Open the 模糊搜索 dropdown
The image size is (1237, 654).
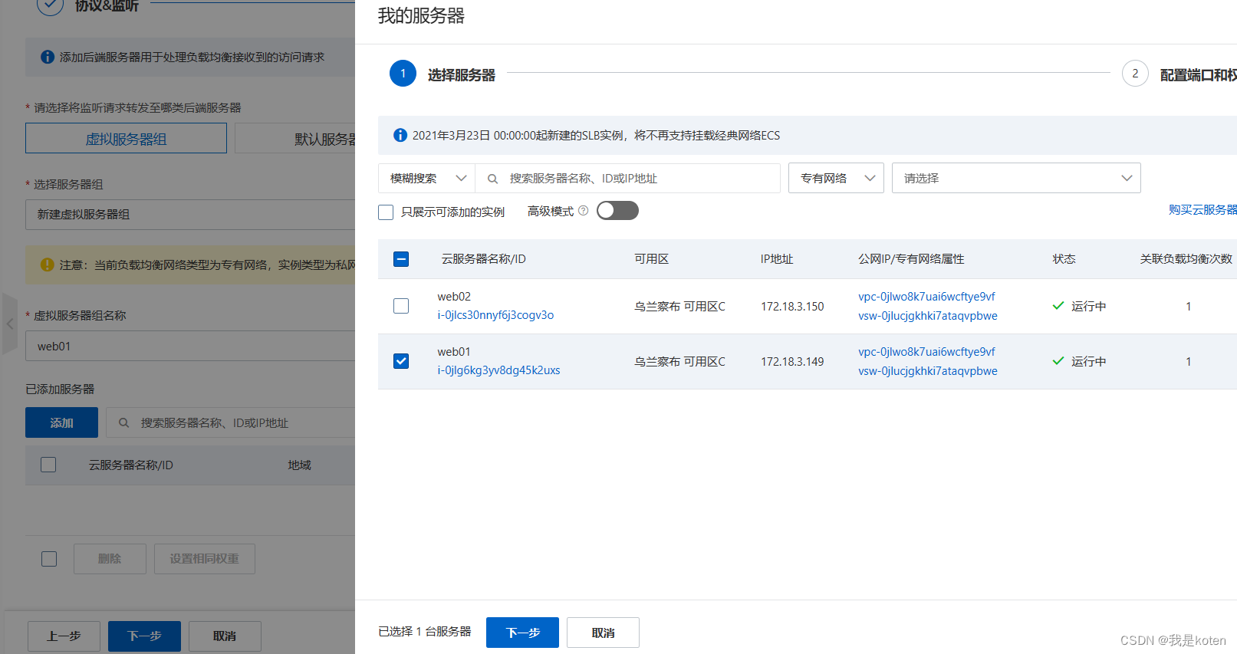click(x=426, y=178)
